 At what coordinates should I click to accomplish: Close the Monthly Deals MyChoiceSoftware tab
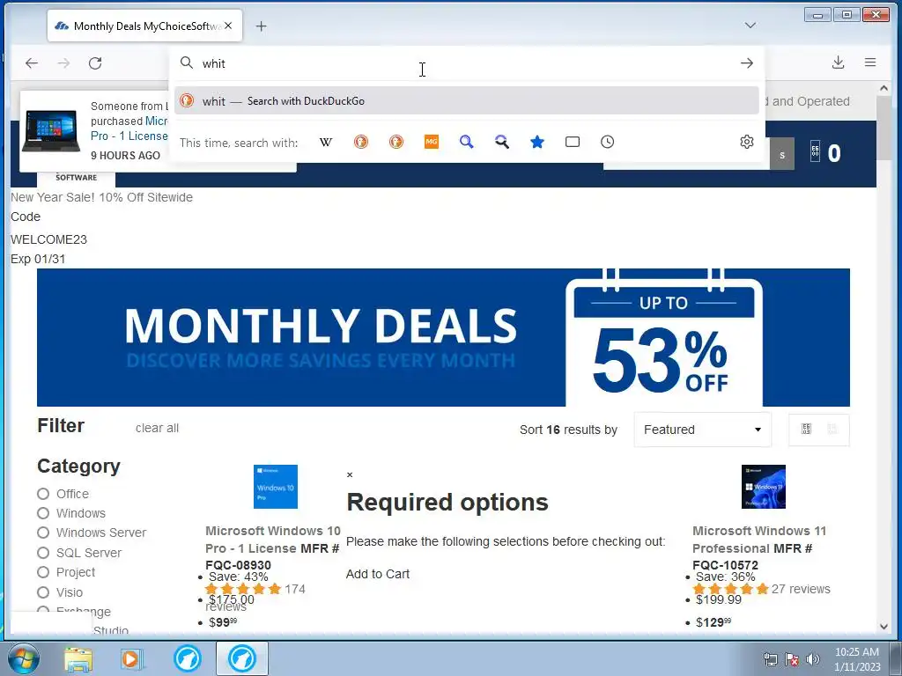228,26
